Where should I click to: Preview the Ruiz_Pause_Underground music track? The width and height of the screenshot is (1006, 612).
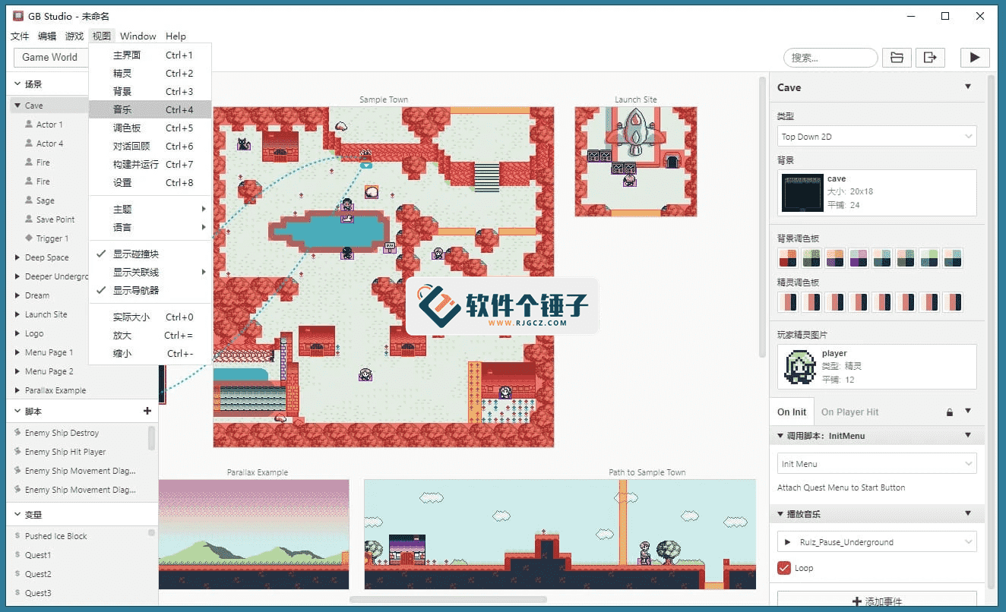[789, 541]
